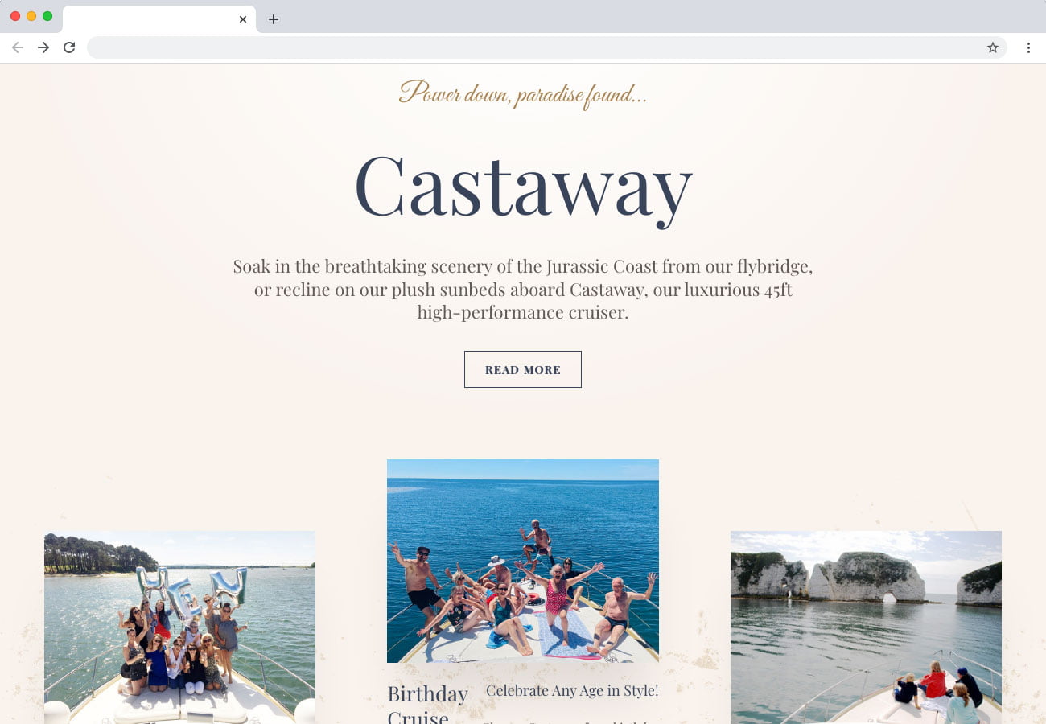Click the large Castaway heading
The width and height of the screenshot is (1046, 724).
tap(523, 187)
